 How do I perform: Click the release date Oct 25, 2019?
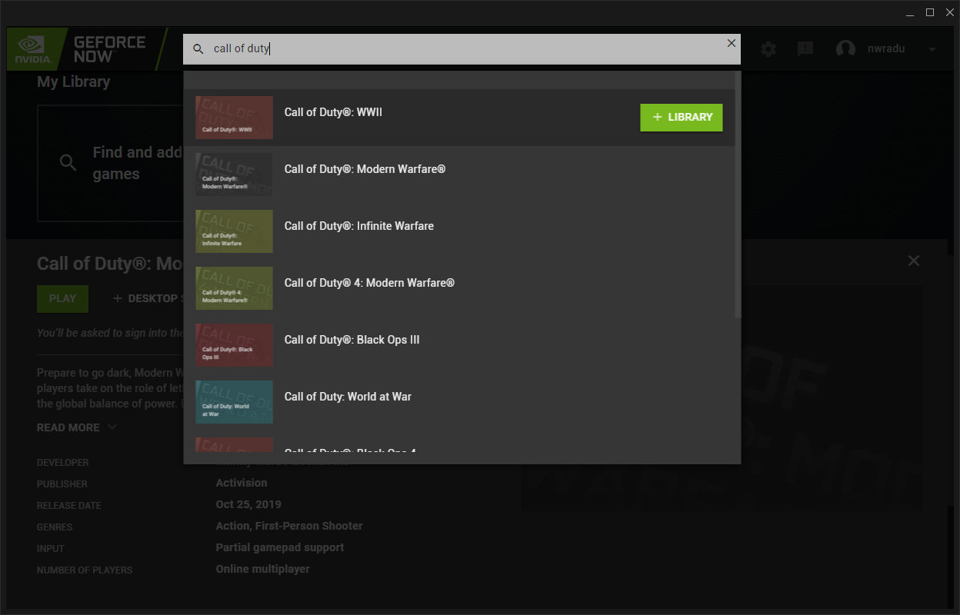[248, 504]
